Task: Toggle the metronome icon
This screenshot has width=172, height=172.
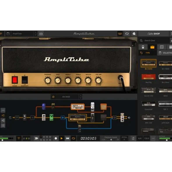Action: point(133,139)
